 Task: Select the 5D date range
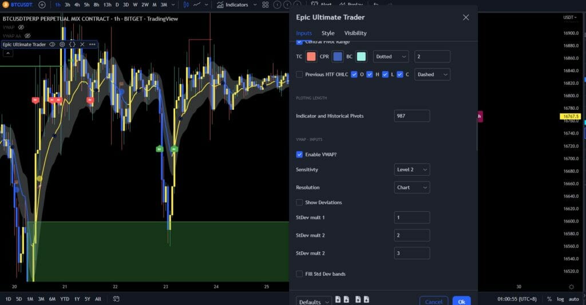coord(19,299)
